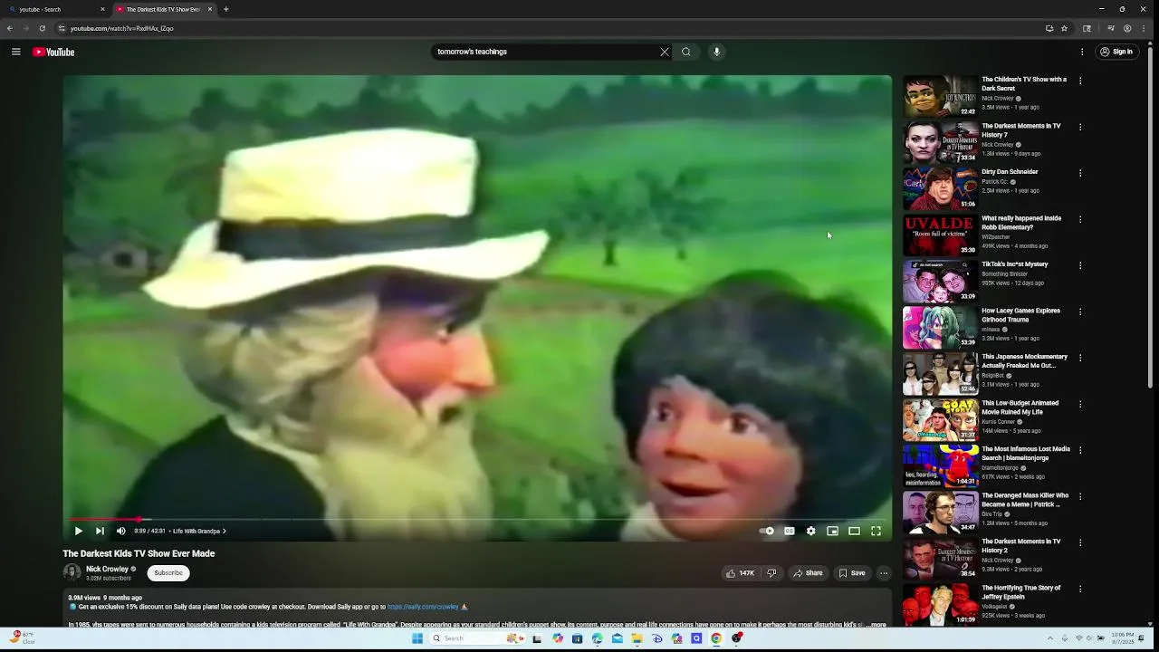Open Nick Crowley channel name link
The height and width of the screenshot is (652, 1159).
[x=107, y=569]
